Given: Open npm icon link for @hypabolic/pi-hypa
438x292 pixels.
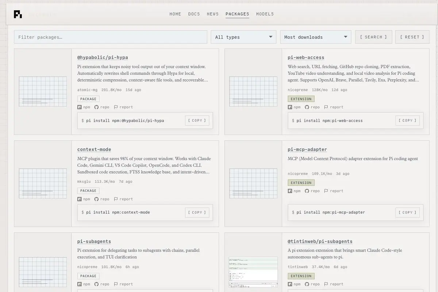Looking at the screenshot, I should click(x=80, y=107).
